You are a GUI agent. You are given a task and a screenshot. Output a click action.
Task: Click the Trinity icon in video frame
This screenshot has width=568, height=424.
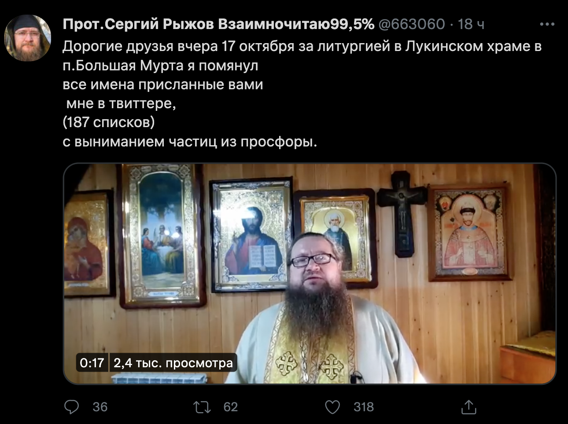(162, 236)
